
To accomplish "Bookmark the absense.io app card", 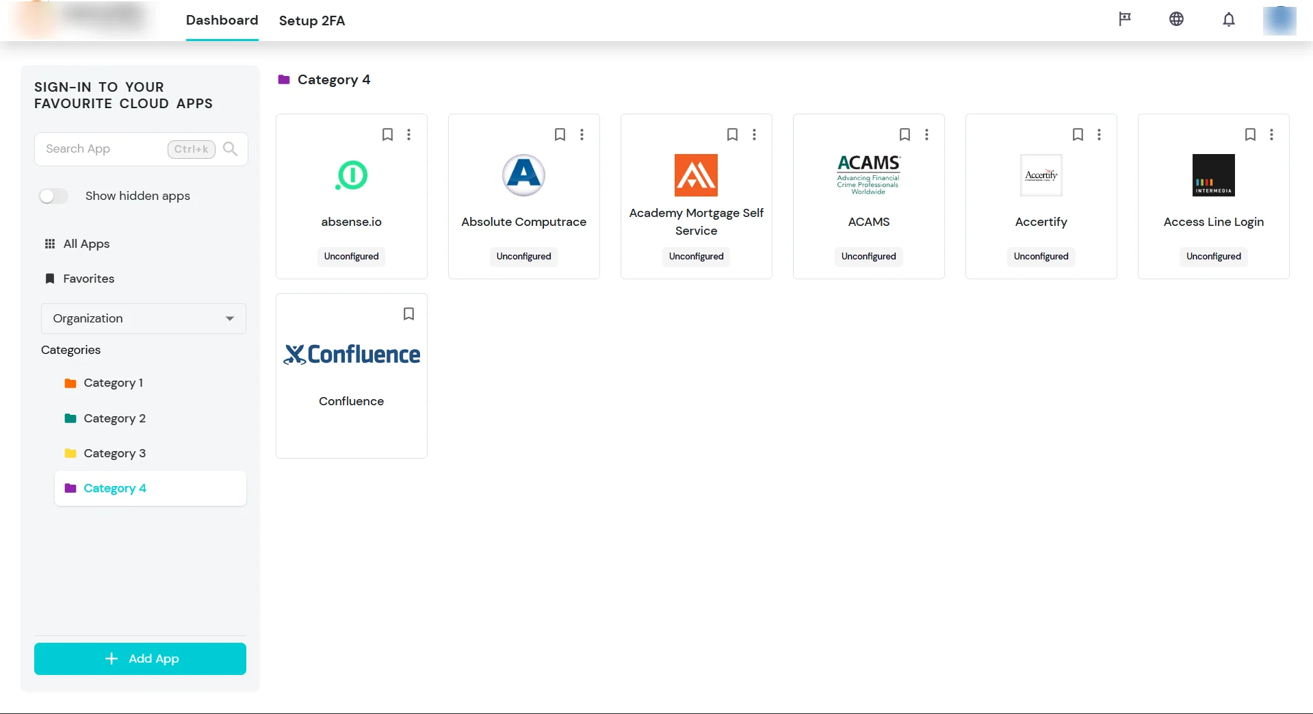I will click(x=387, y=135).
